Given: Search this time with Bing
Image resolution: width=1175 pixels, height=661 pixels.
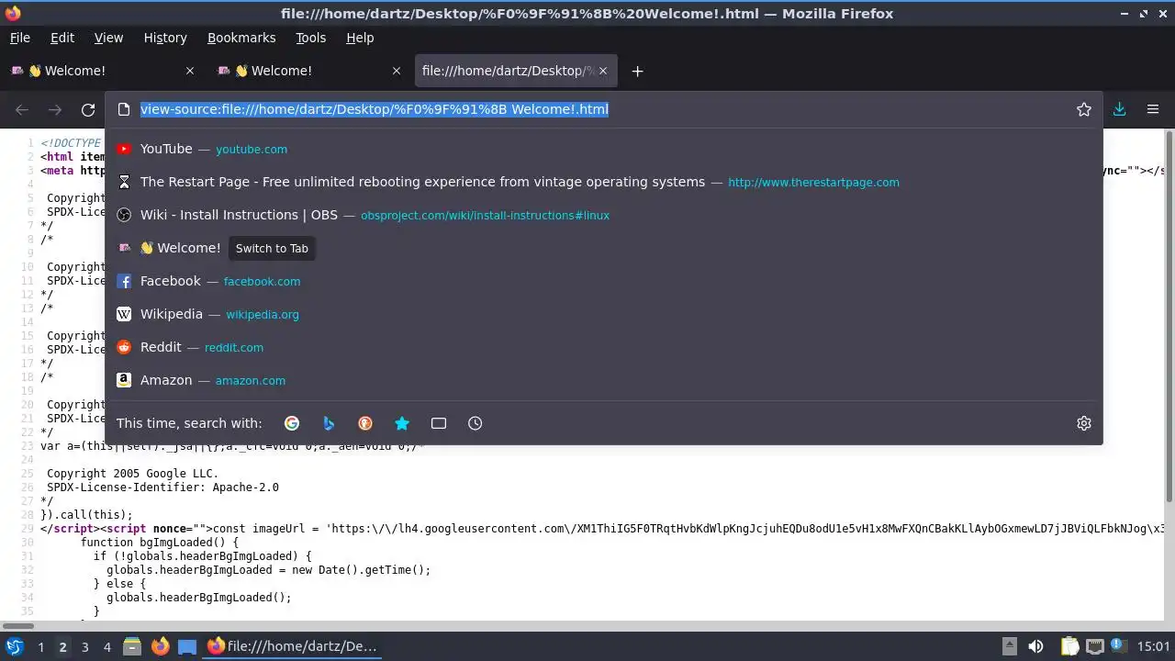Looking at the screenshot, I should [x=329, y=423].
